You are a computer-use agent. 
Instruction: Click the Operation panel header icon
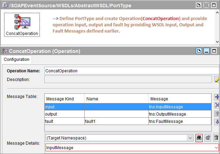pyautogui.click(x=5, y=51)
